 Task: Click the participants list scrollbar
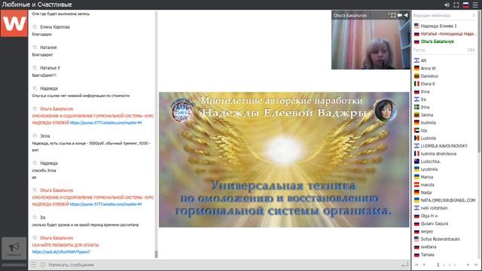479,83
